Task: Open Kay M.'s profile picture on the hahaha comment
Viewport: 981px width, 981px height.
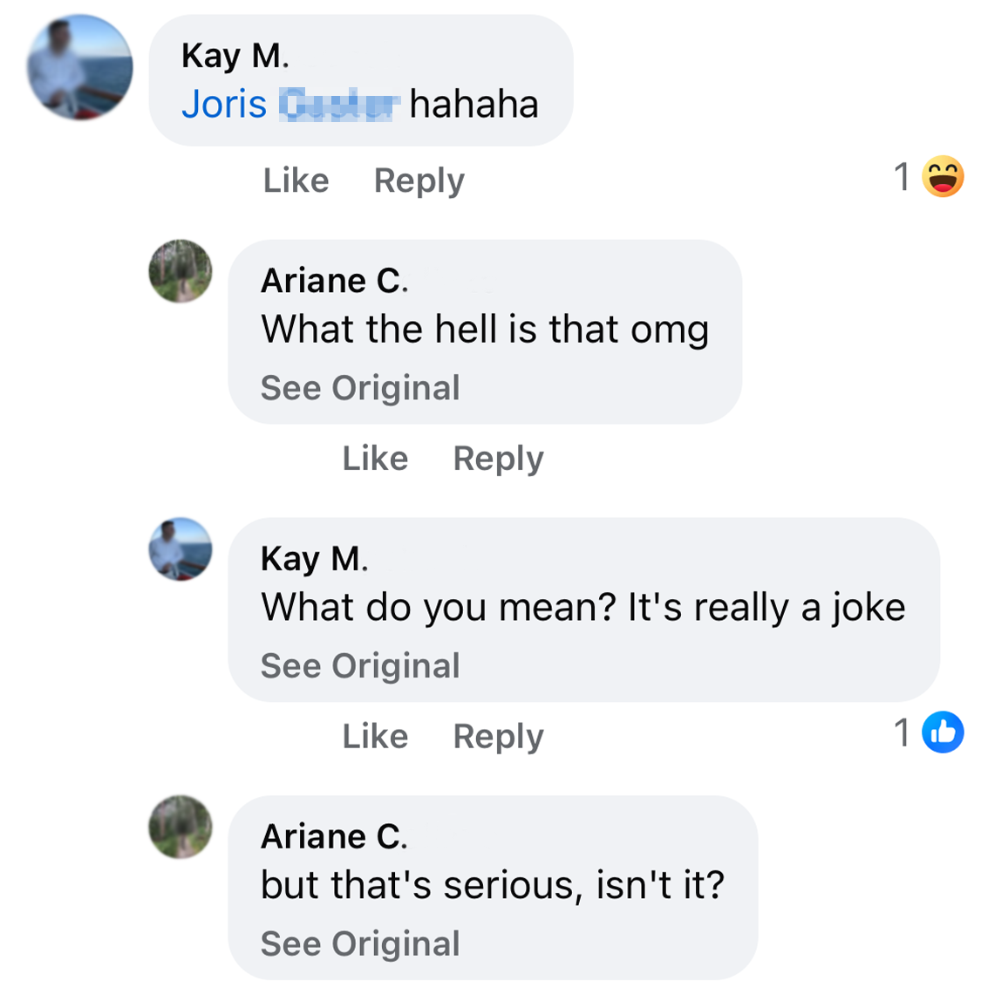Action: point(79,67)
